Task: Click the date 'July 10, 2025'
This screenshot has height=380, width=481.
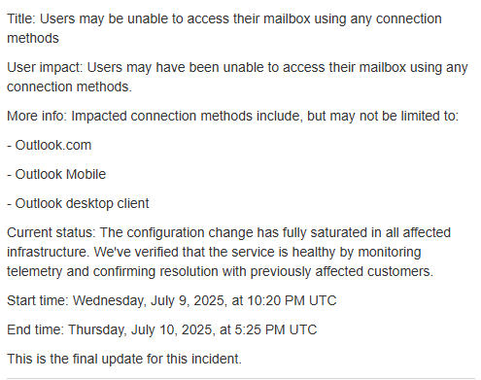Action: pos(172,330)
